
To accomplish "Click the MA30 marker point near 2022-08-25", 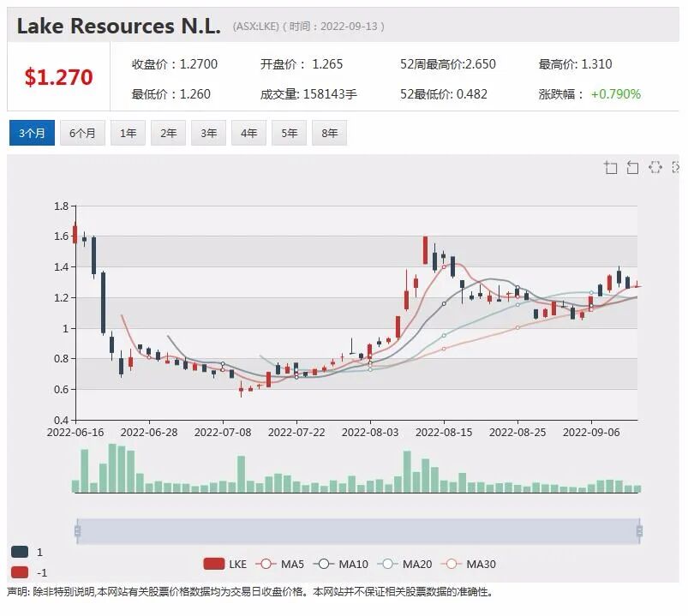I will [517, 328].
